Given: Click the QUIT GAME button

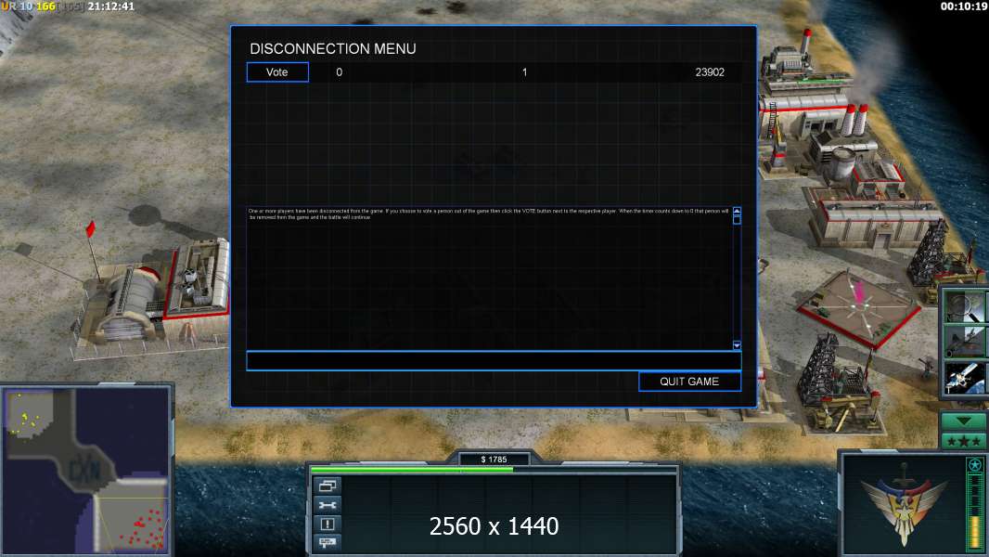Looking at the screenshot, I should coord(689,382).
